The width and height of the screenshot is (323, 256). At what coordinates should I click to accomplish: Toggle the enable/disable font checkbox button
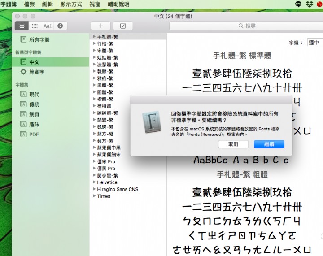(123, 26)
